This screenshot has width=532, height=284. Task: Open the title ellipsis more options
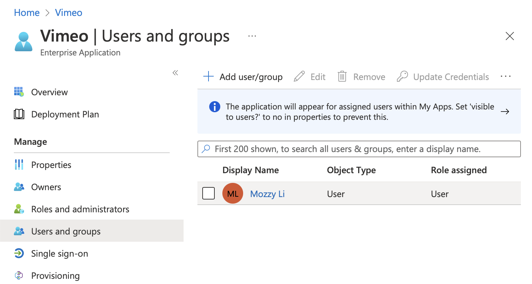pos(252,36)
